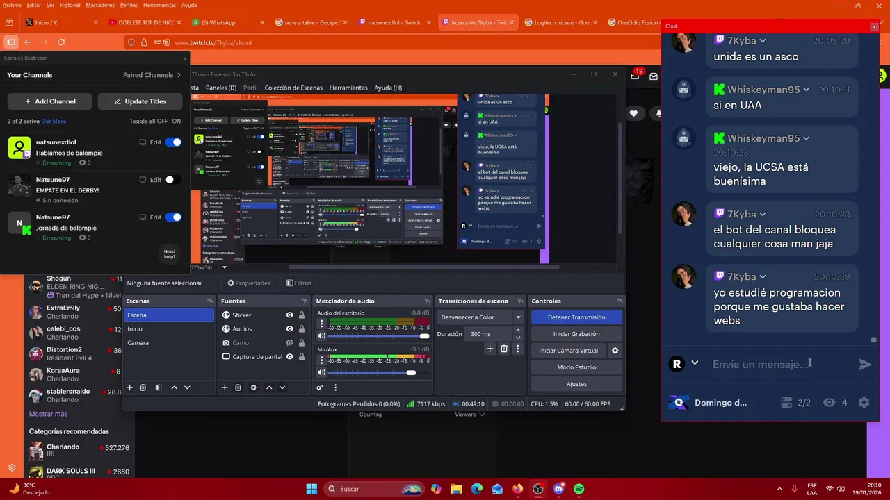Move scene up arrow in Escenas panel
Image resolution: width=890 pixels, height=500 pixels.
click(174, 387)
